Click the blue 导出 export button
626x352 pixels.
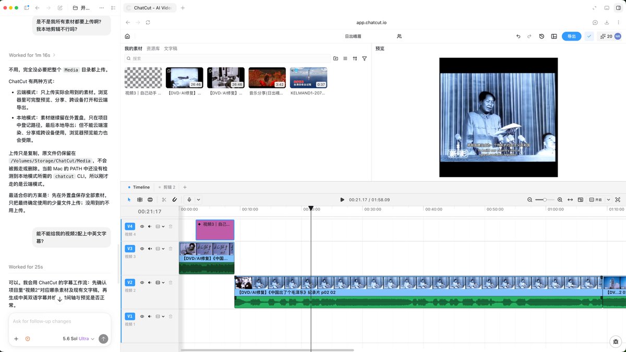click(x=571, y=36)
